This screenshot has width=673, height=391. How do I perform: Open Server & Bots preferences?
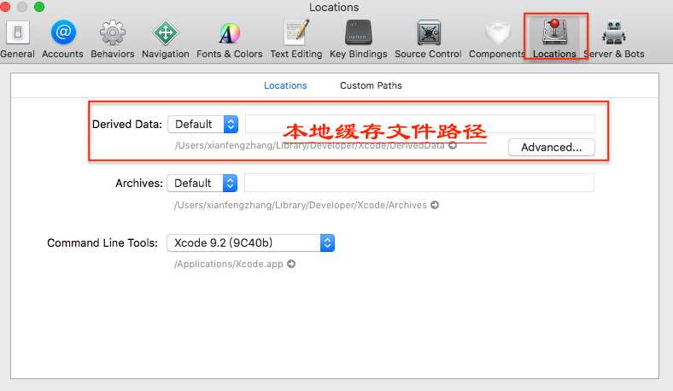tap(614, 39)
